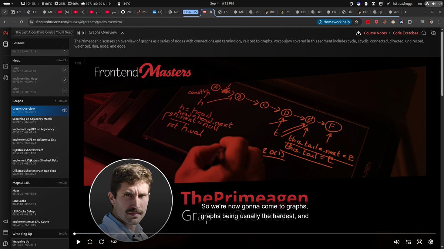Screen dimensions: 444x249
Task: Select Implementing BFS on Adjacency lesson
Action: point(40,131)
